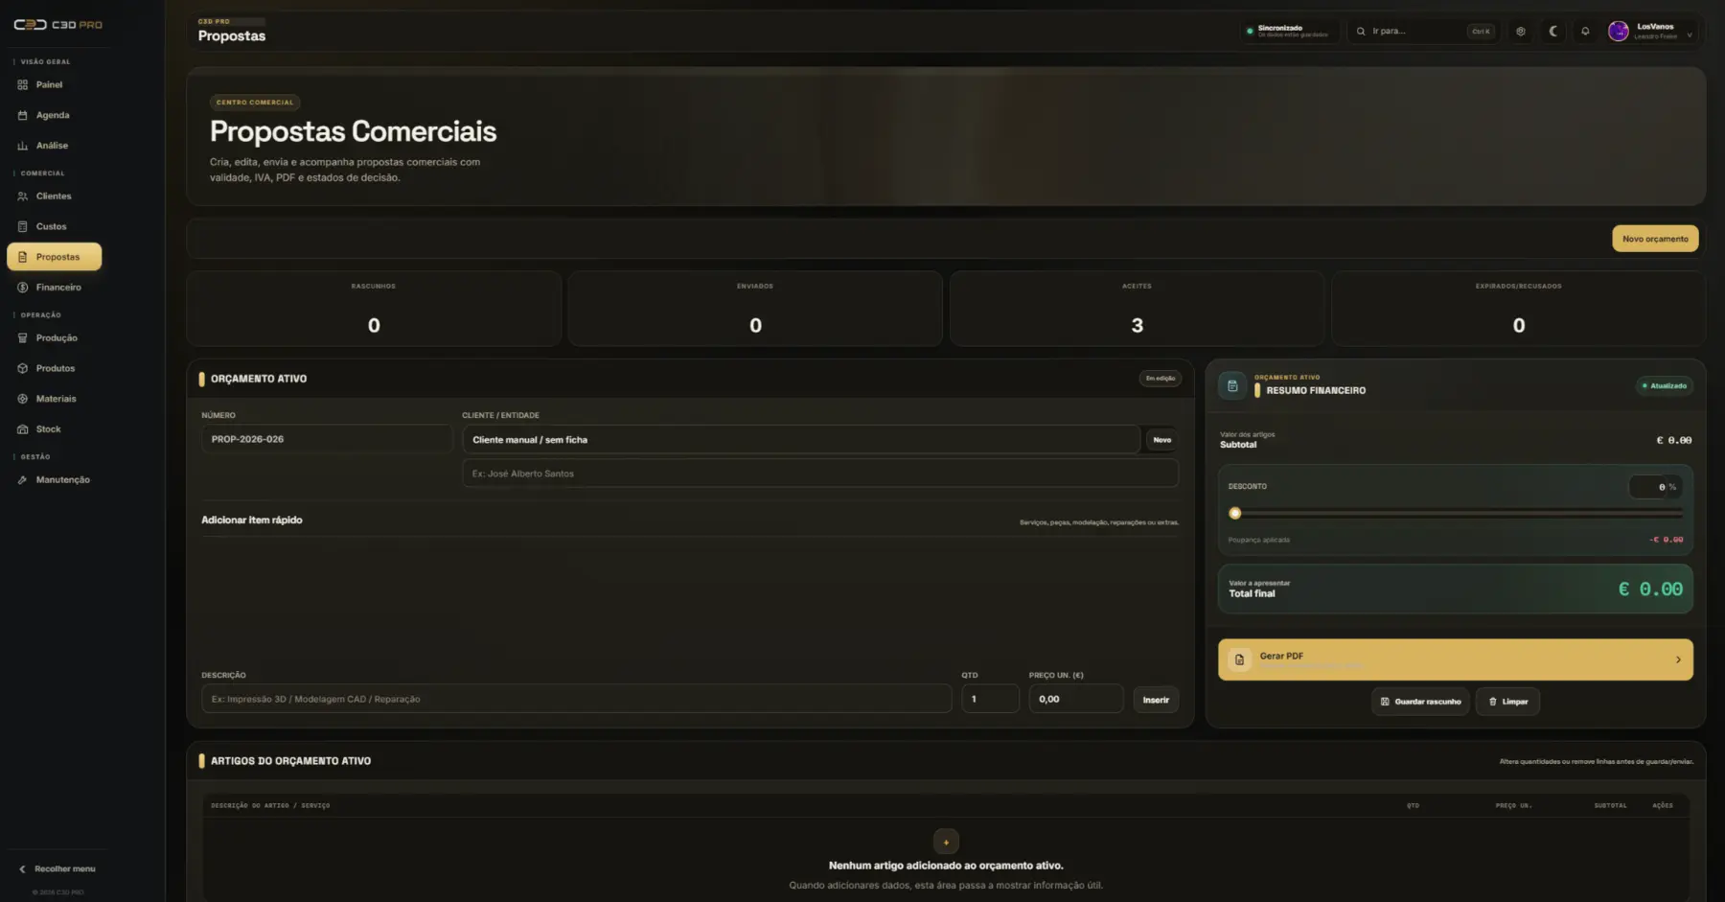The height and width of the screenshot is (902, 1725).
Task: Click the Inserir button
Action: point(1156,700)
